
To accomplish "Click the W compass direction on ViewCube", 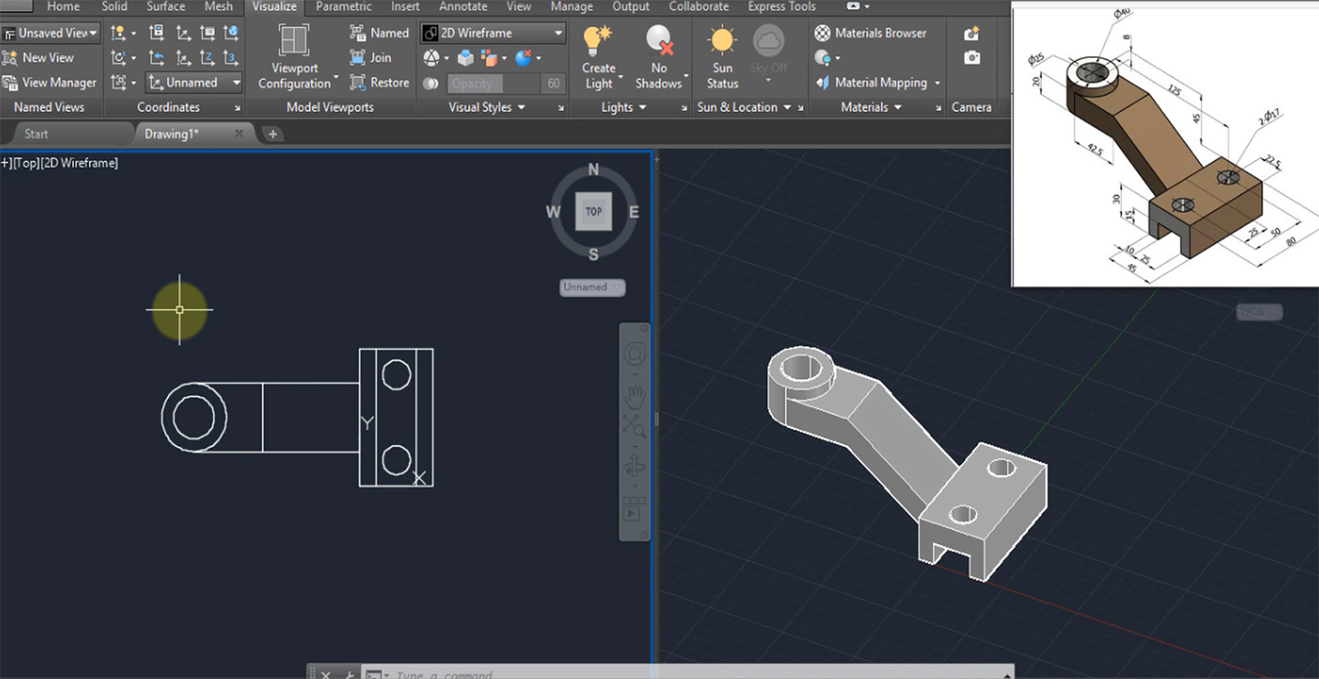I will (553, 212).
